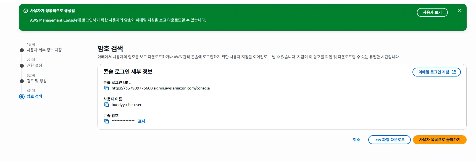This screenshot has width=476, height=161.
Task: Click the step 1 bullet marker
Action: click(22, 50)
